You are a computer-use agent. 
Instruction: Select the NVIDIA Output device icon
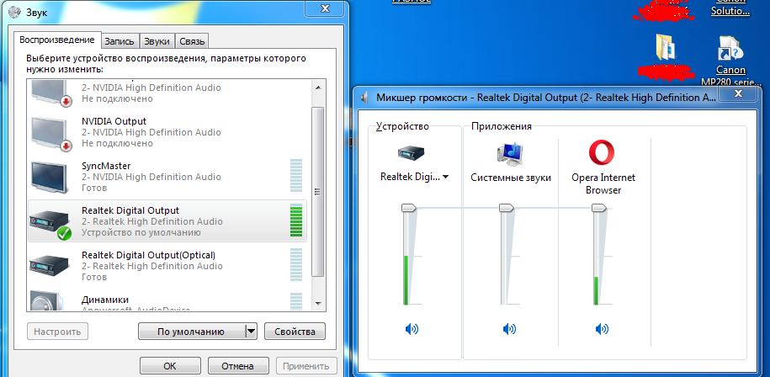pyautogui.click(x=51, y=134)
